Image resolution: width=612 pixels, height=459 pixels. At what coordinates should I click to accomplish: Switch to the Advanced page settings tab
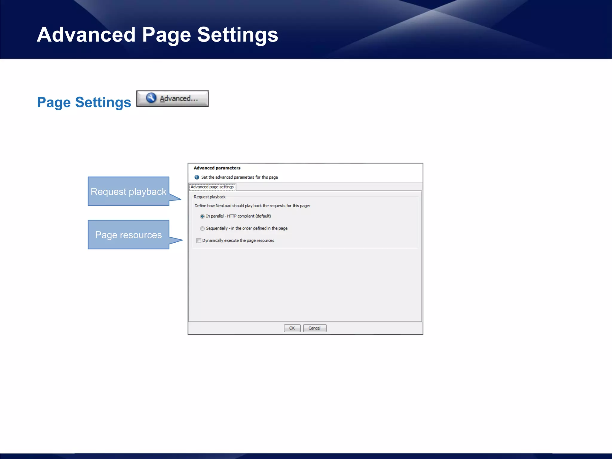(x=212, y=187)
